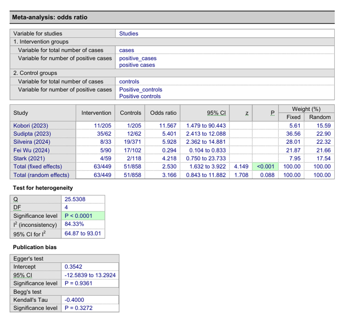Click the Meta-analysis: odds ratio title

50,17
